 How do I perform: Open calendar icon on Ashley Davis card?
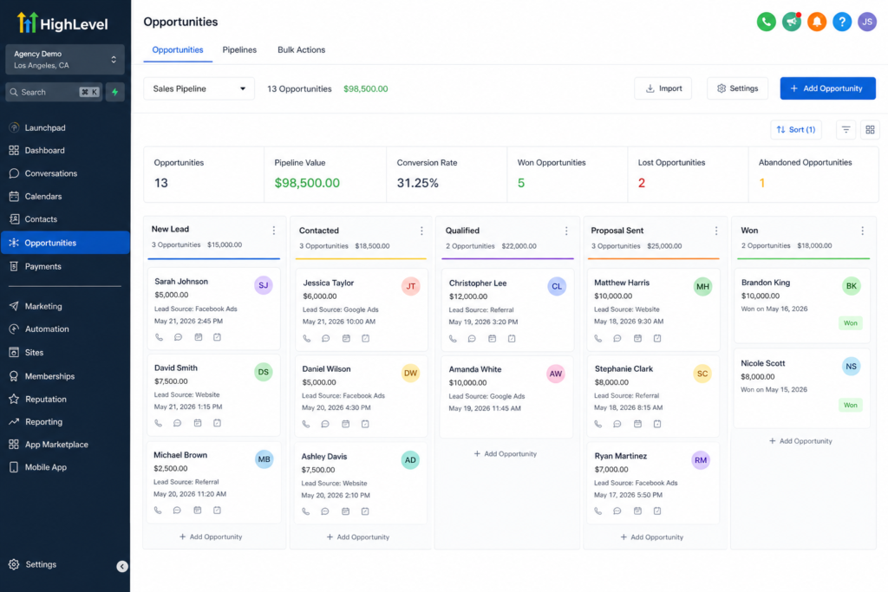345,511
